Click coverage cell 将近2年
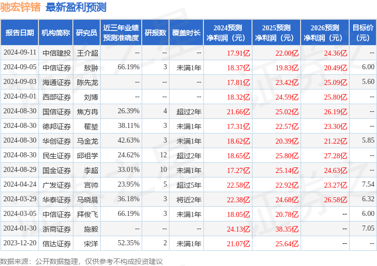Viewport: 377px width, 266px height. click(189, 200)
